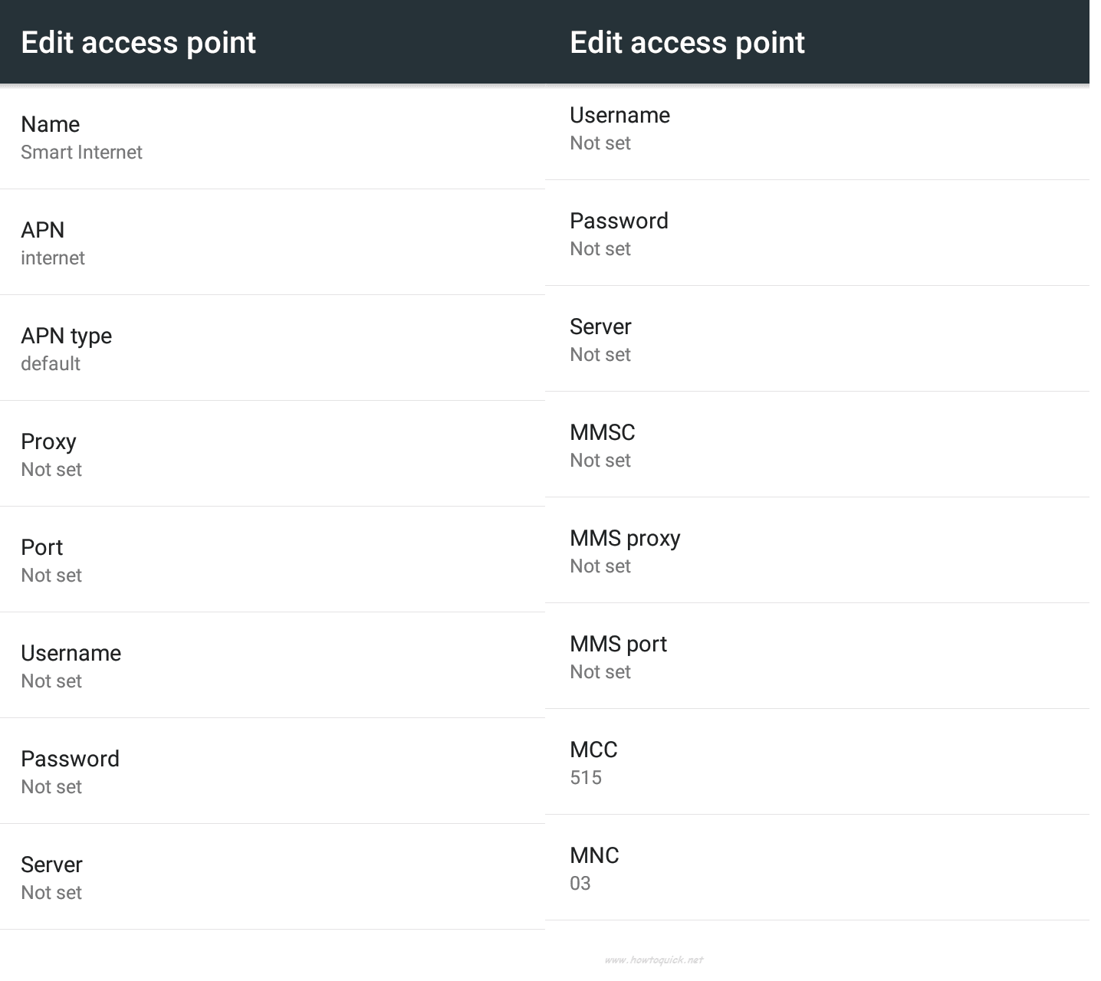Open Password setting in the right panel
This screenshot has width=1101, height=981.
pyautogui.click(x=817, y=234)
